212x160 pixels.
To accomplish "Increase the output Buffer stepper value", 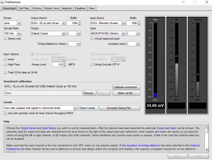I will pyautogui.click(x=79, y=22).
